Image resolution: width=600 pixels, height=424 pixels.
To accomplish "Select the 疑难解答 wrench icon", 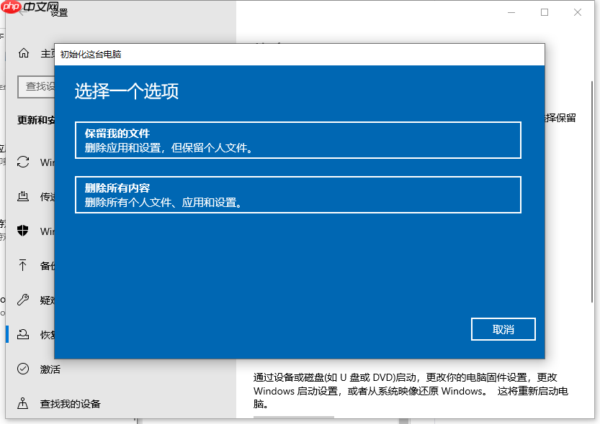I will coord(23,300).
